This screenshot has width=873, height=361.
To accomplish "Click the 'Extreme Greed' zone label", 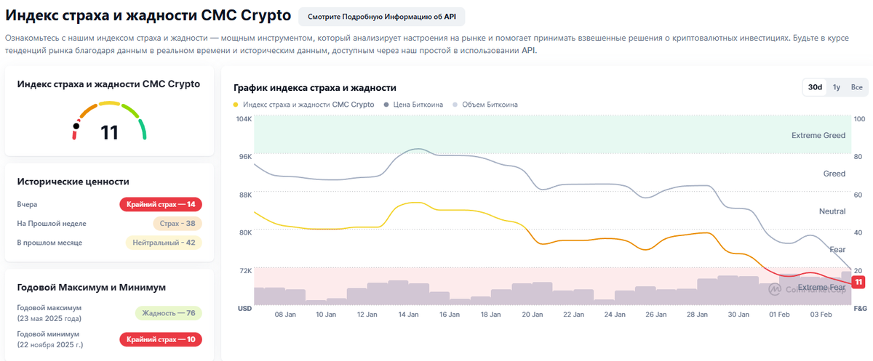I will click(818, 136).
